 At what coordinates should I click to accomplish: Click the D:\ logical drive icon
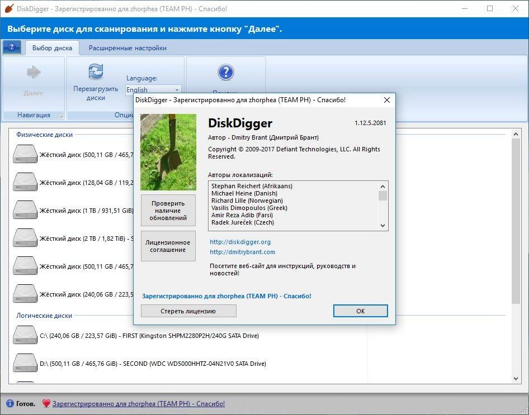tap(25, 364)
